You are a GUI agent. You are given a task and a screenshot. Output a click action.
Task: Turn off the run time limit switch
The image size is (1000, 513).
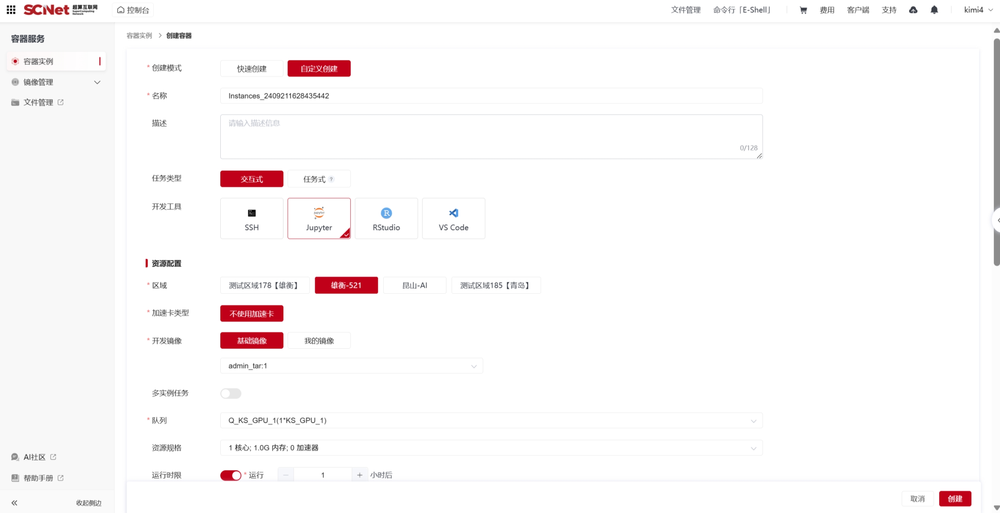(x=231, y=475)
